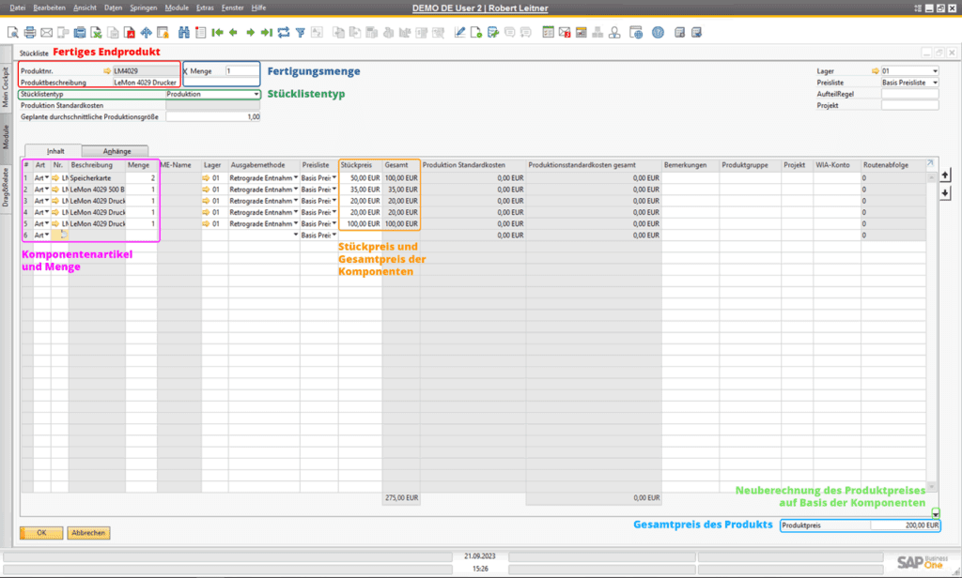Open the Fenster menu

pyautogui.click(x=233, y=8)
